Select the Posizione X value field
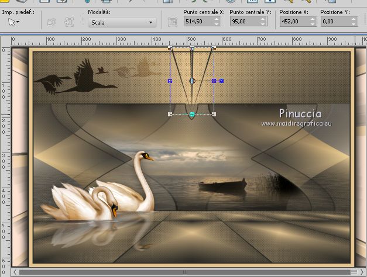Viewport: 367px width, 277px height. coord(291,22)
